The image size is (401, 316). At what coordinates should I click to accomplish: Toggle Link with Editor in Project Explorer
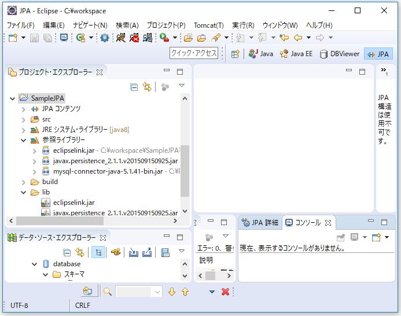(147, 87)
